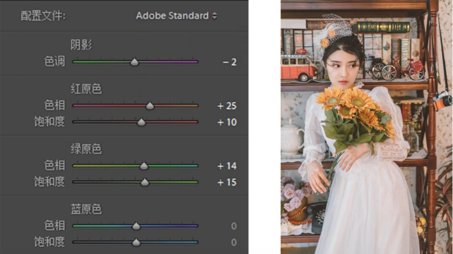The image size is (453, 254).
Task: Click the green primary hue slider handle
Action: pyautogui.click(x=144, y=166)
